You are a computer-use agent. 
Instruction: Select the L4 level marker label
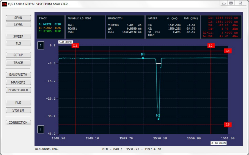228,51
